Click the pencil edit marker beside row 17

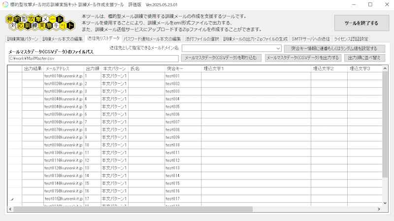[11, 199]
